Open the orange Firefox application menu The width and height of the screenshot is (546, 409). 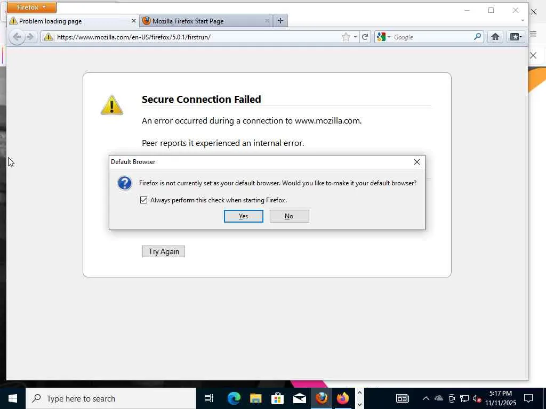[x=31, y=7]
